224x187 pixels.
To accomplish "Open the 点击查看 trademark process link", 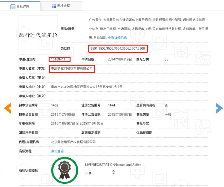I will [57, 151].
